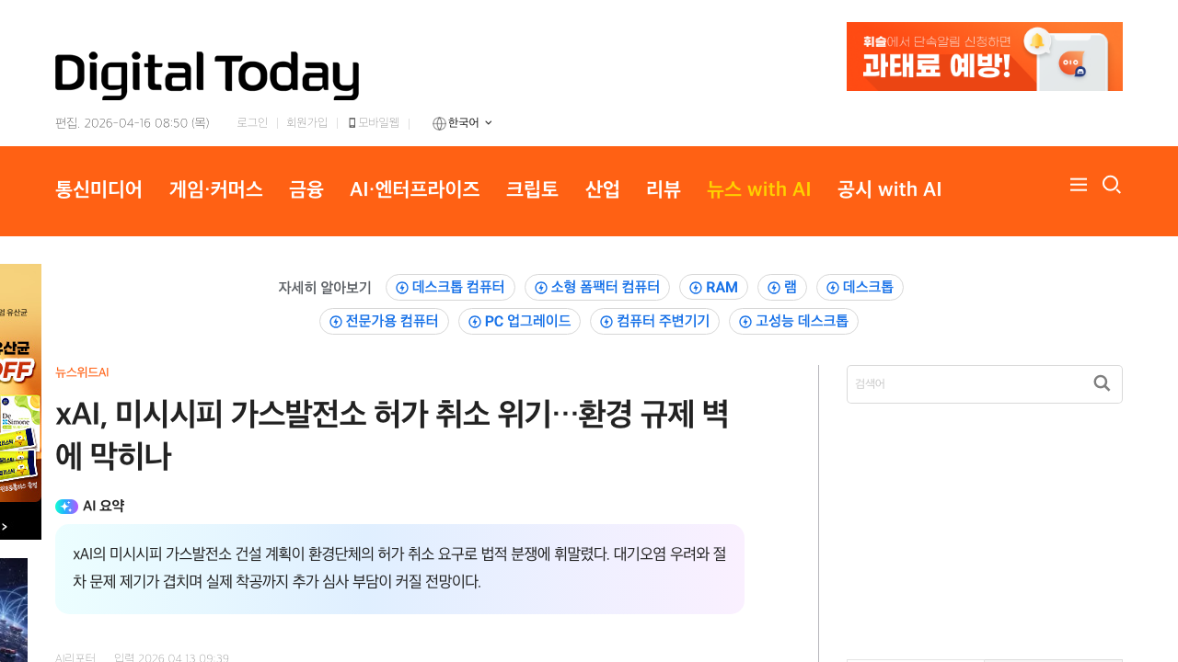Image resolution: width=1178 pixels, height=662 pixels.
Task: Click the 소형 폼팩터 컴퓨터 tag
Action: (x=597, y=287)
